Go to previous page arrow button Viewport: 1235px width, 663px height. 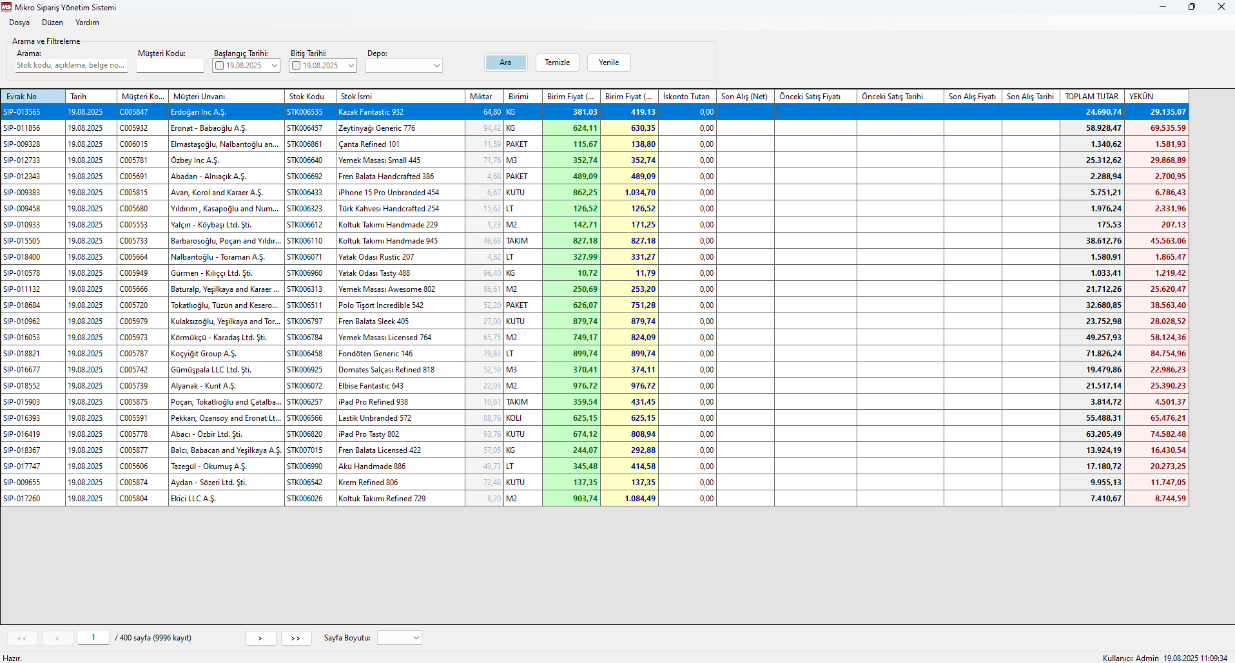(x=57, y=638)
